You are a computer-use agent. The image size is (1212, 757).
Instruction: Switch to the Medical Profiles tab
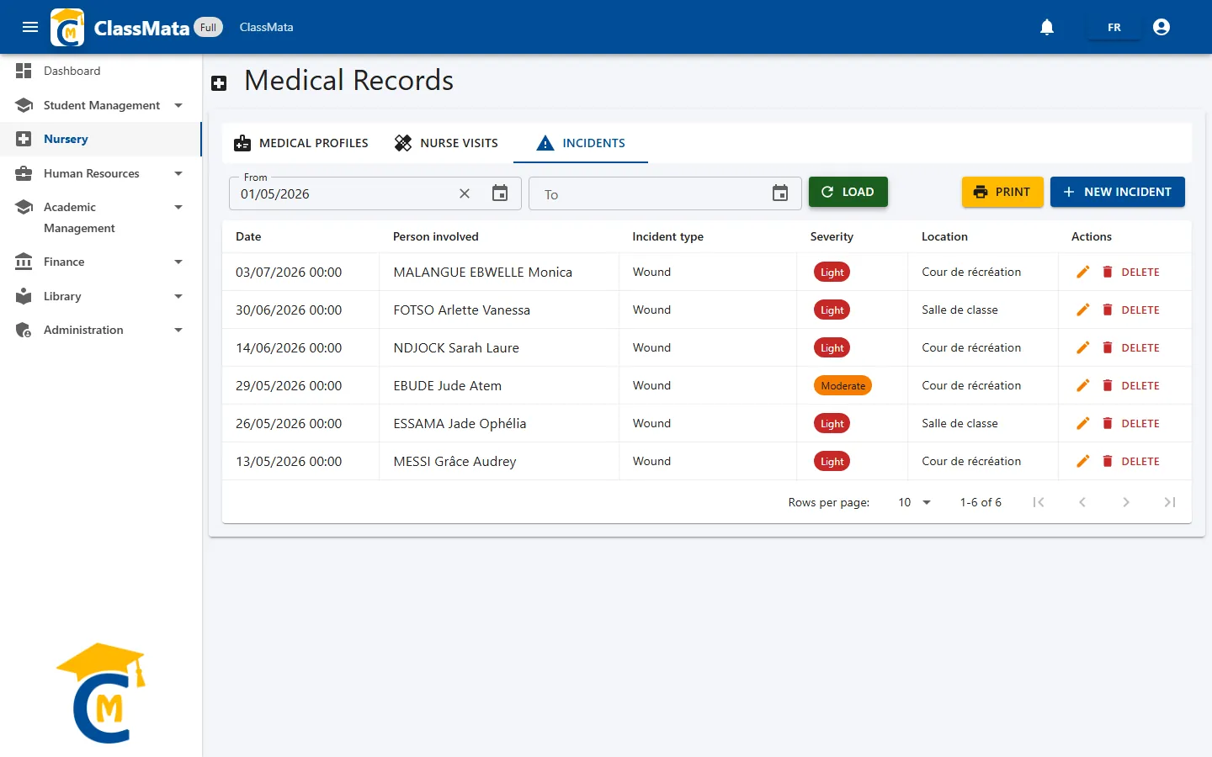point(301,143)
